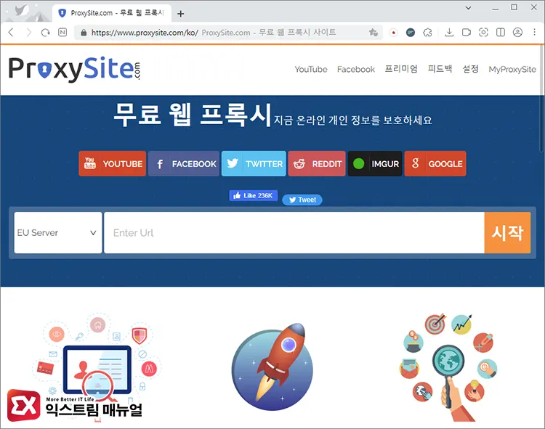This screenshot has height=429, width=545.
Task: Open a new tab with plus button
Action: click(181, 14)
